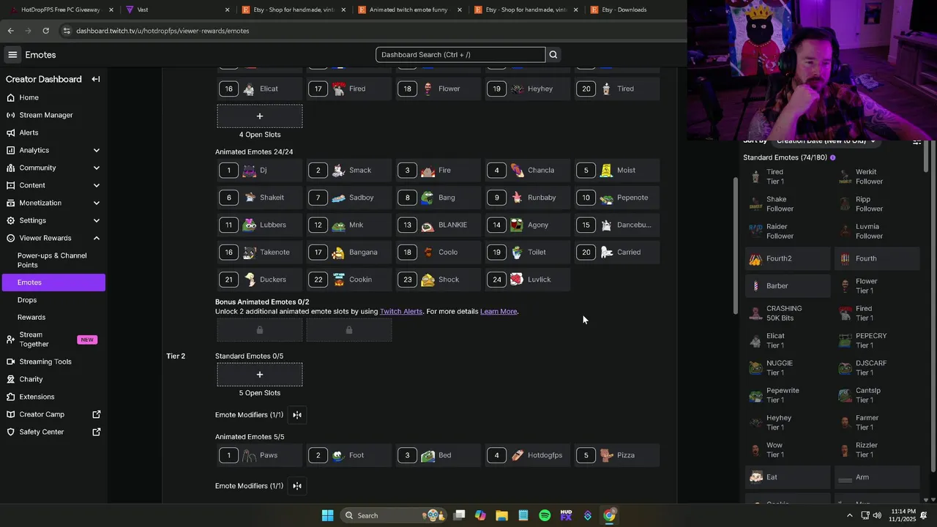Select the Tier 2 Pizza animated emote

pos(617,455)
